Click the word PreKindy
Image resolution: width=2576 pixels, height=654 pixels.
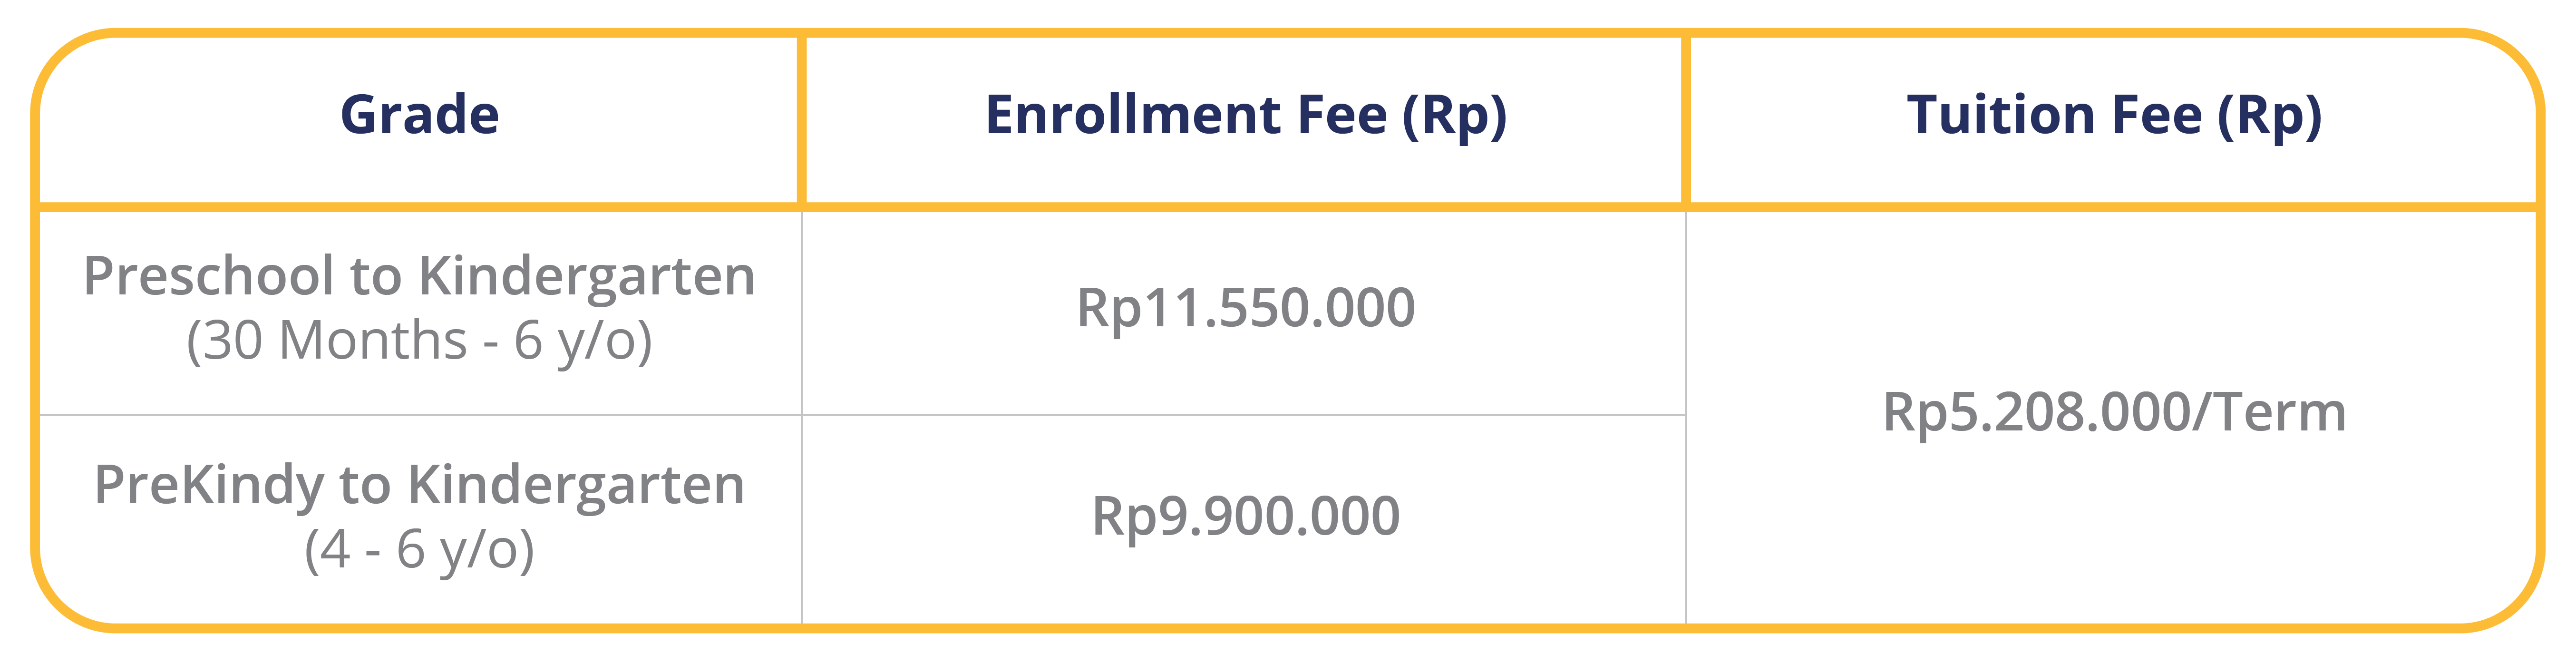pos(208,487)
